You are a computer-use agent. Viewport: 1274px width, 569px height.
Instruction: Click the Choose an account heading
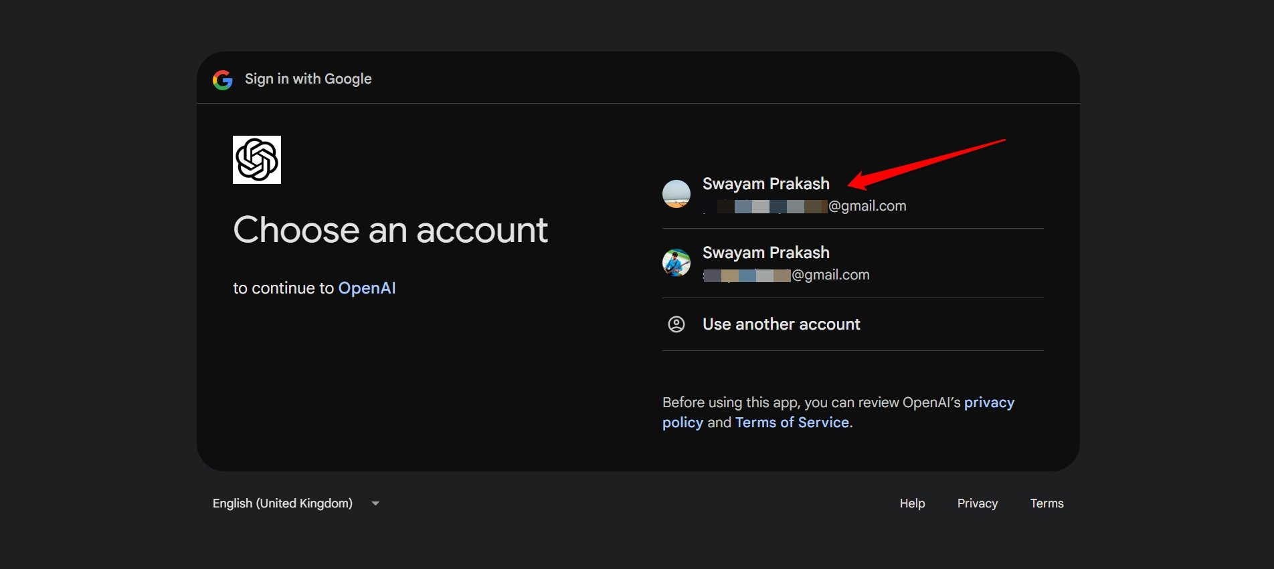tap(390, 230)
